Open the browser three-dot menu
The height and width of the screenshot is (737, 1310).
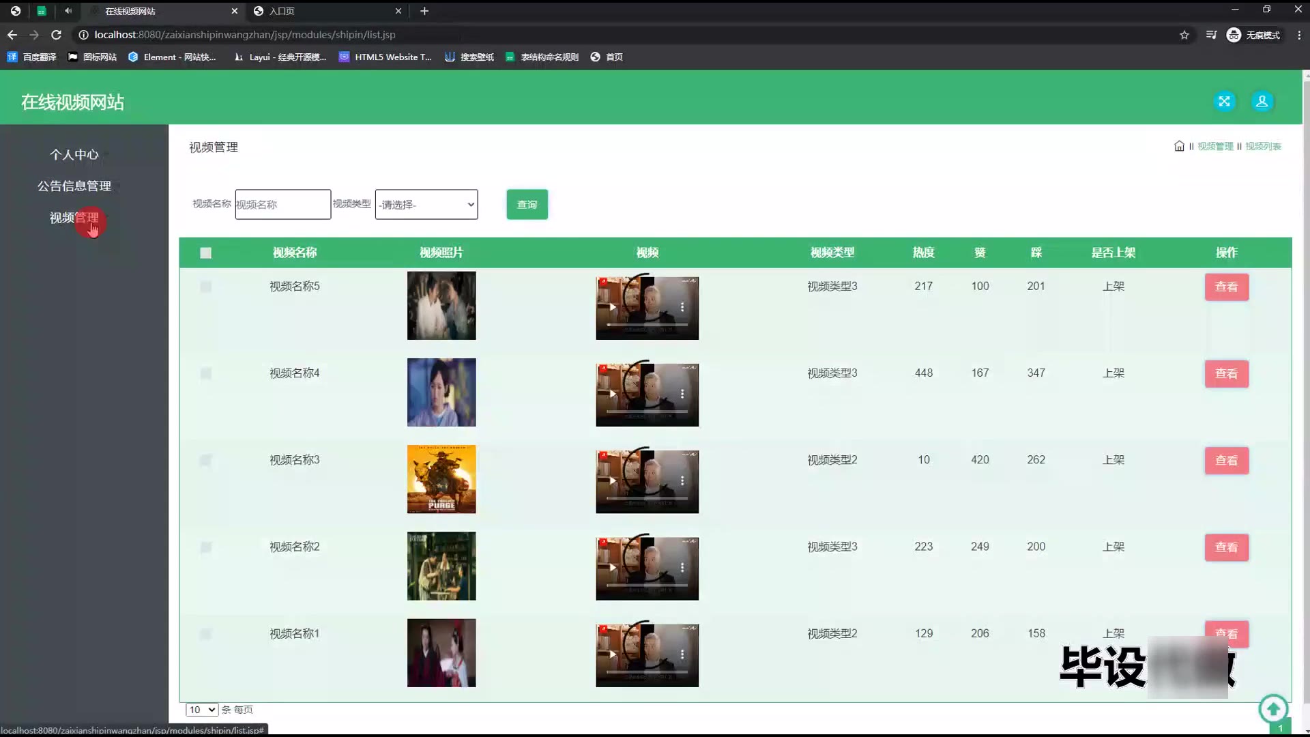click(1298, 35)
